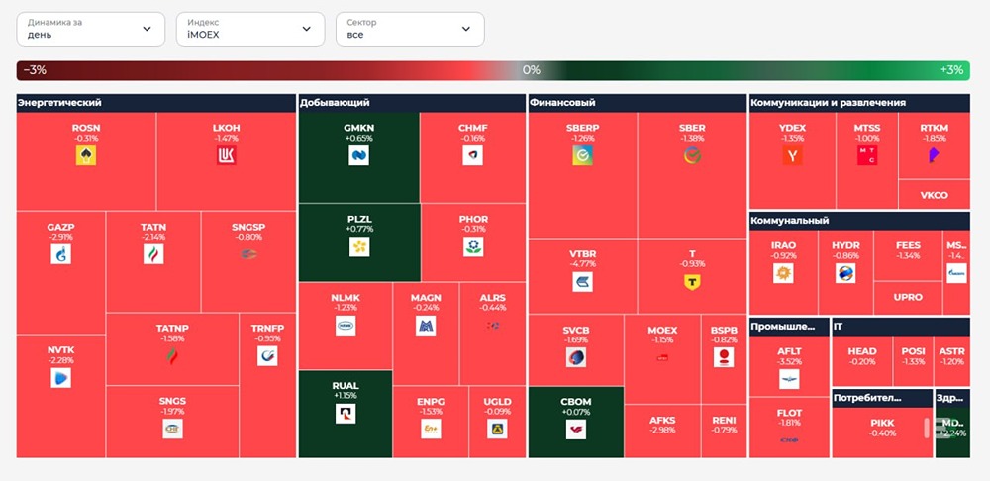990x481 pixels.
Task: Open the UPRO stock tile
Action: (x=908, y=297)
